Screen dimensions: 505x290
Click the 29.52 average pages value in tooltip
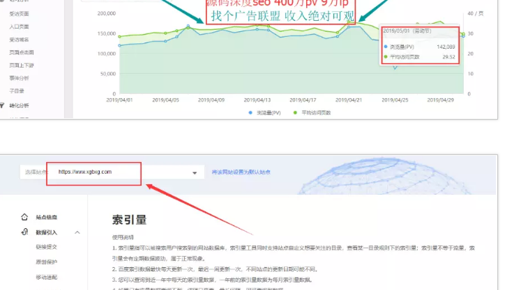[x=449, y=57]
